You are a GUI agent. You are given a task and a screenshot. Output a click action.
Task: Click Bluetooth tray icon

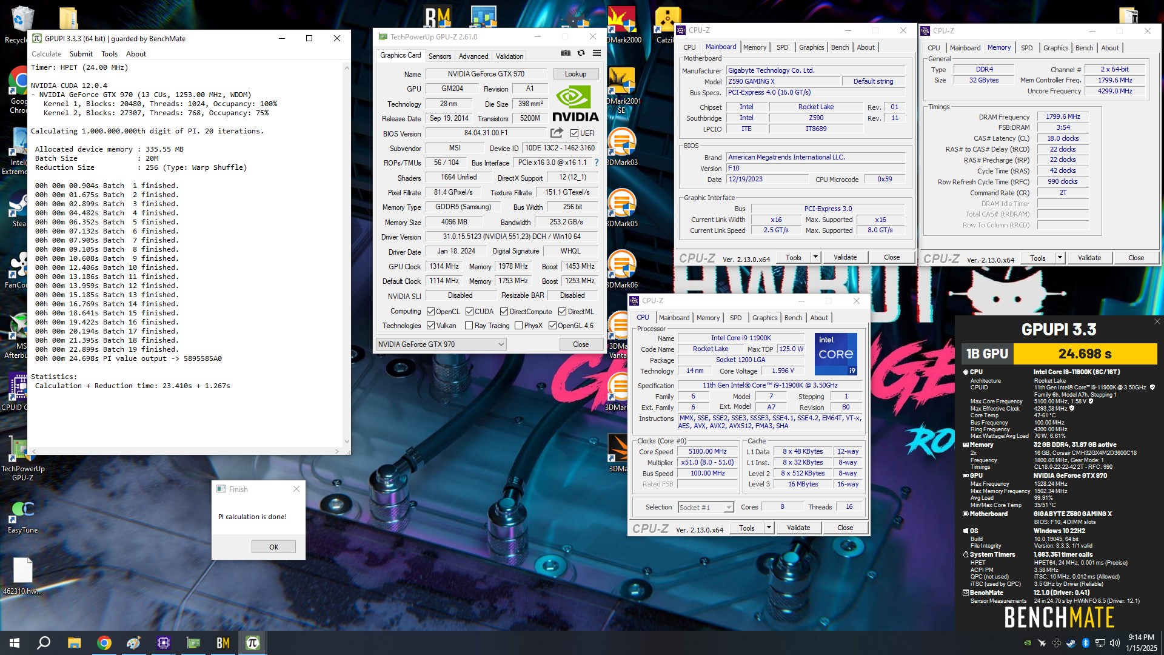1085,643
